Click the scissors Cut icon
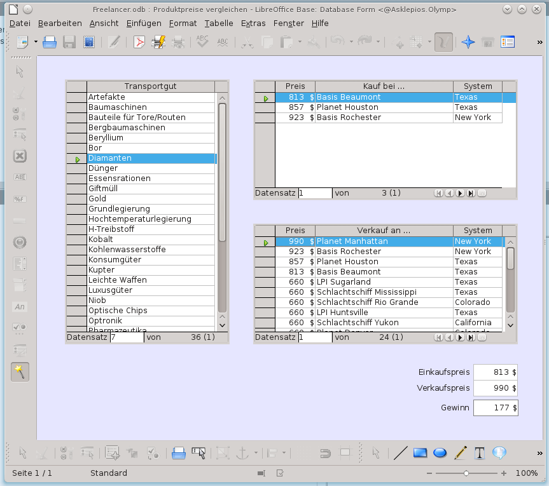 click(x=247, y=43)
